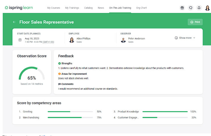
Task: Click the Score by competency areas heading
Action: 39,103
